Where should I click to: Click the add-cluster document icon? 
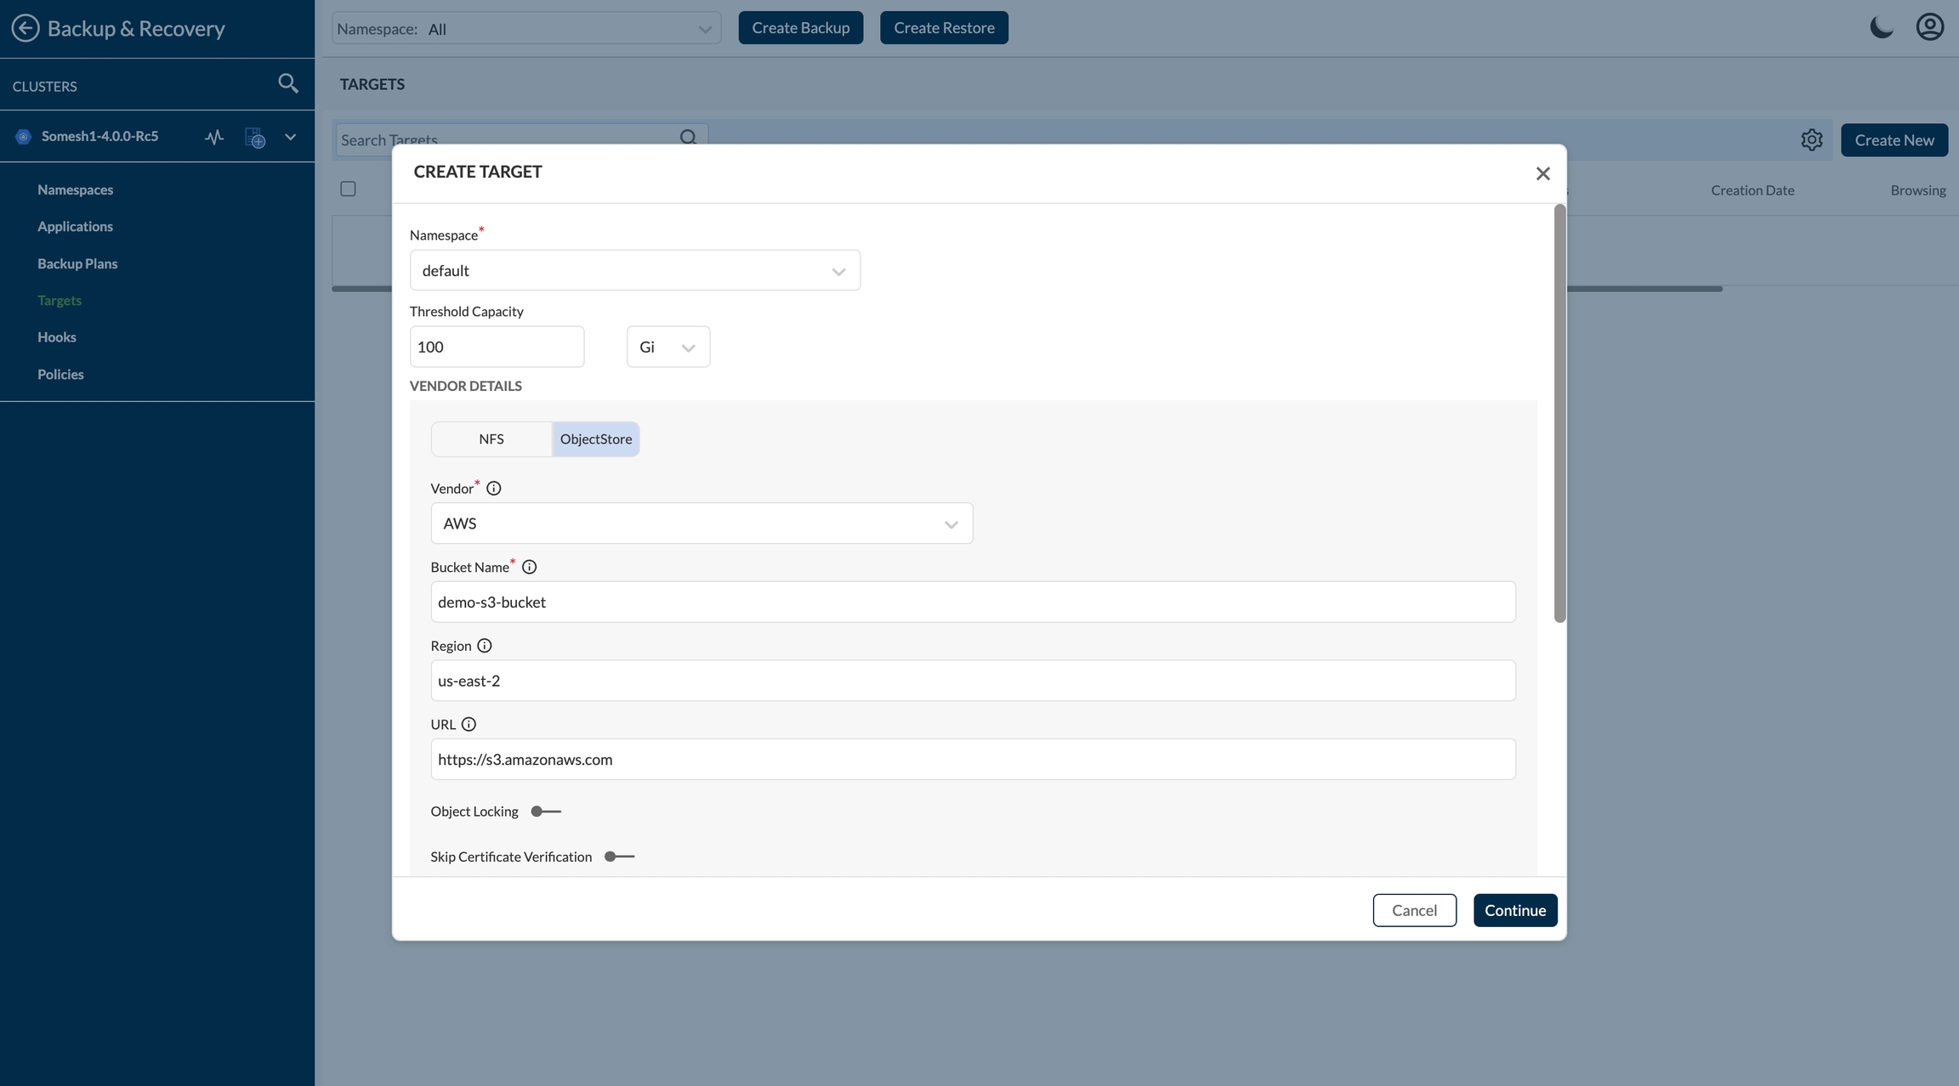coord(254,138)
